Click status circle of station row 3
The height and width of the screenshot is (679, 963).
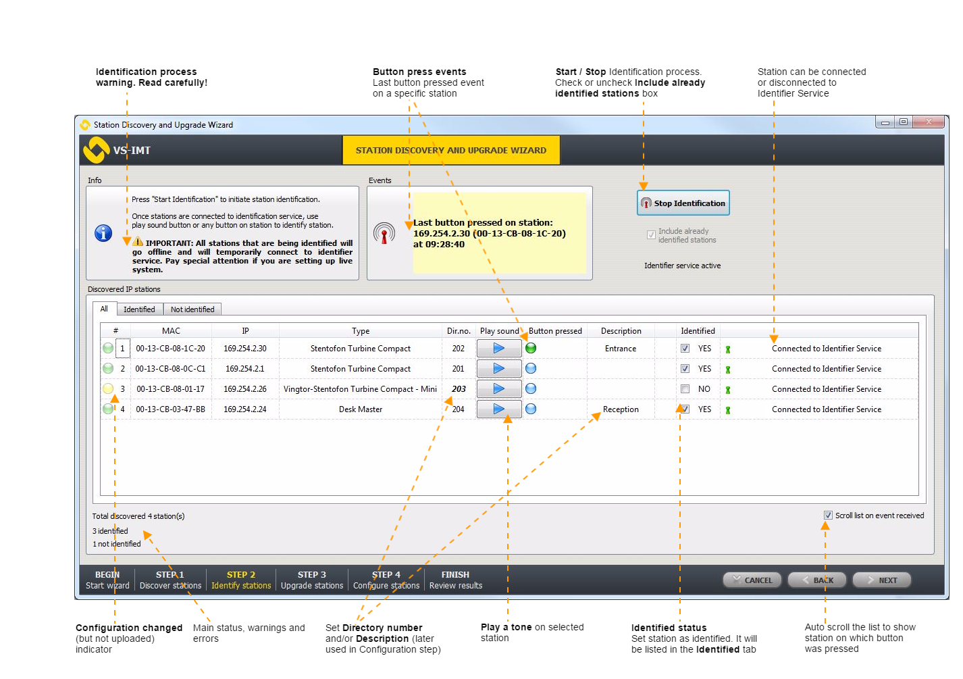pyautogui.click(x=108, y=389)
